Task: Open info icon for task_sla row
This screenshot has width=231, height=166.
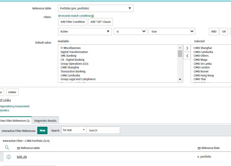Action: coord(9,157)
